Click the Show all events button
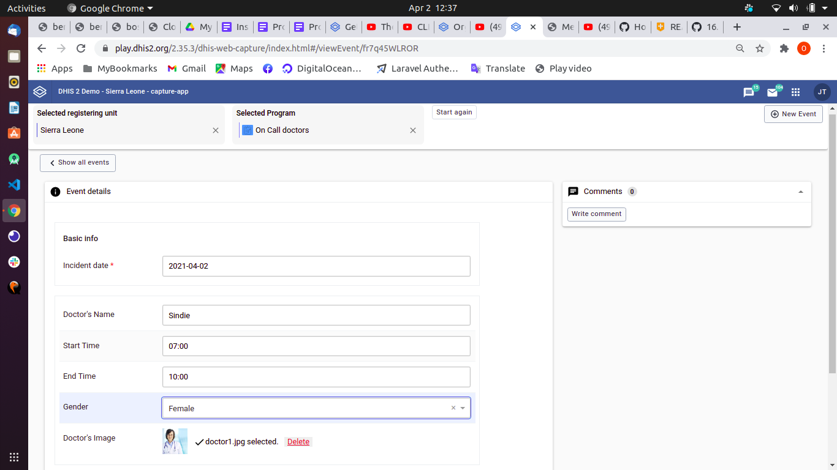 pos(78,163)
